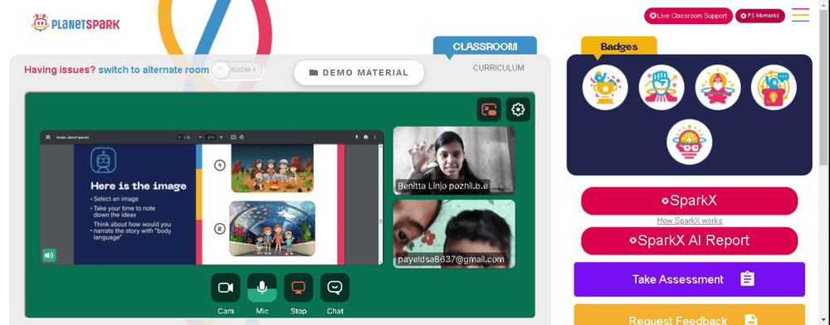Toggle the ROOM 1 alternate room switch

click(237, 70)
